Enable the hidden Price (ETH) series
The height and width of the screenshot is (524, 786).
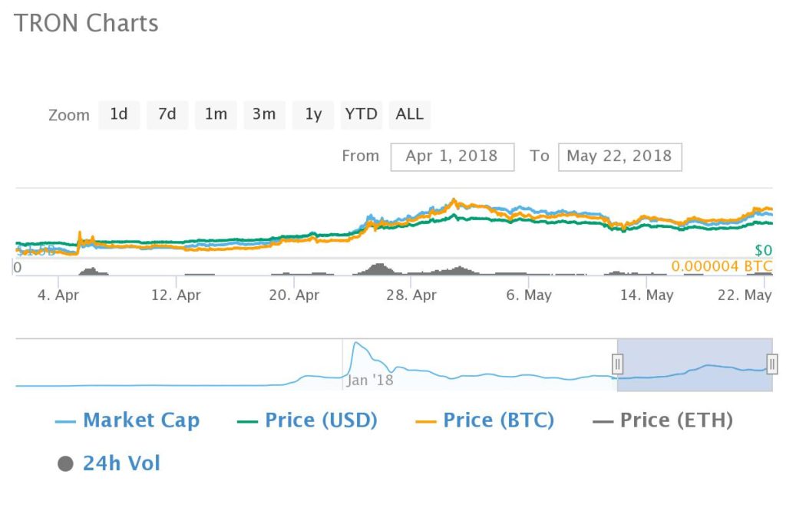[662, 420]
